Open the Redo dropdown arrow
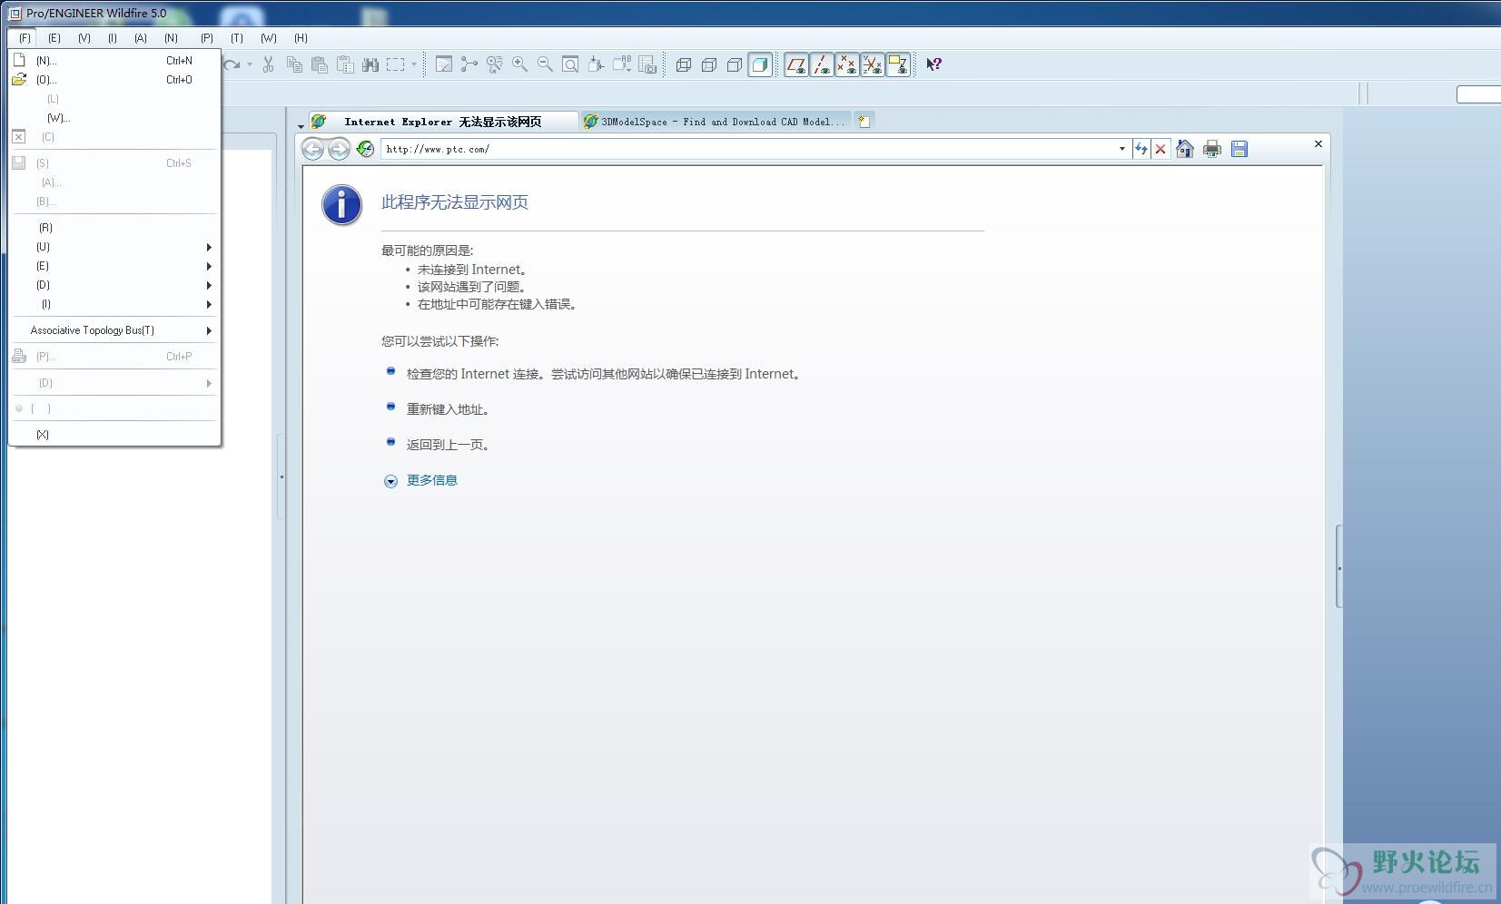This screenshot has height=904, width=1501. point(250,64)
